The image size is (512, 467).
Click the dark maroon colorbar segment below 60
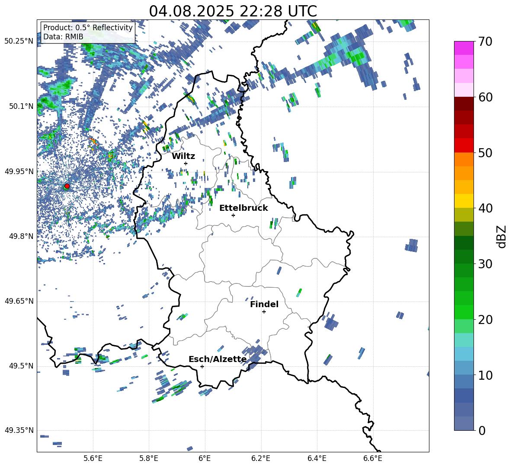click(x=464, y=104)
